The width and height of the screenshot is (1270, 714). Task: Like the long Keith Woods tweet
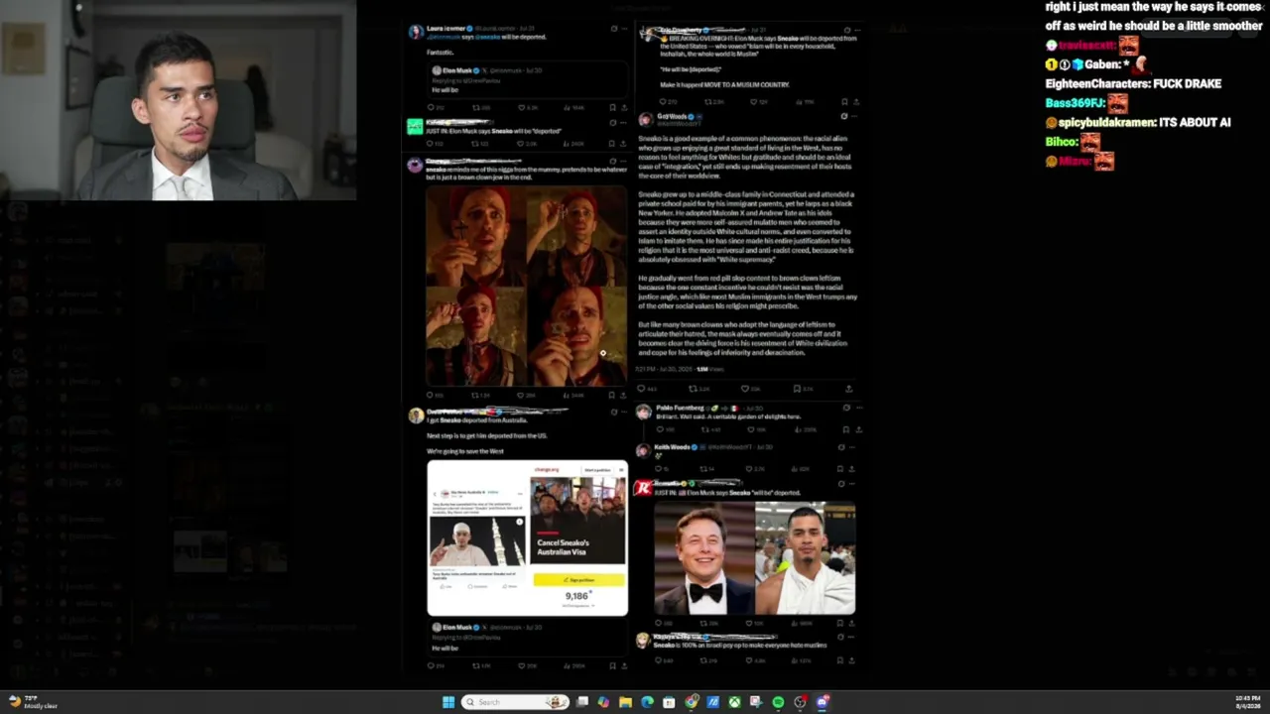pyautogui.click(x=743, y=389)
